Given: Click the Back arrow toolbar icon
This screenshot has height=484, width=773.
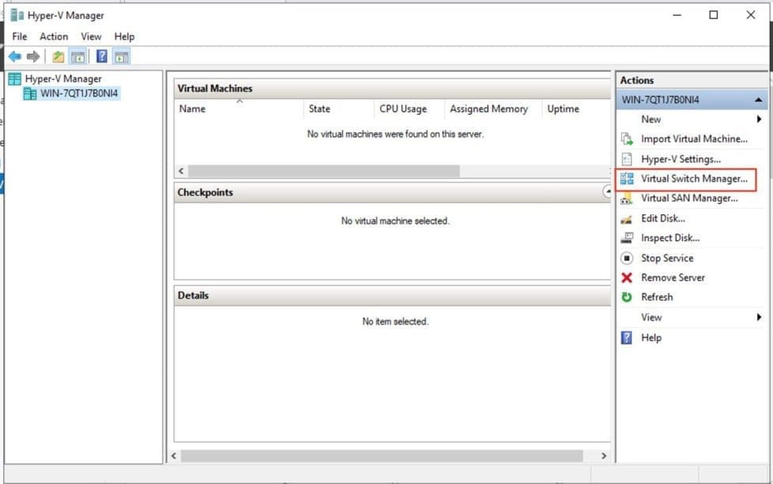Looking at the screenshot, I should (14, 56).
